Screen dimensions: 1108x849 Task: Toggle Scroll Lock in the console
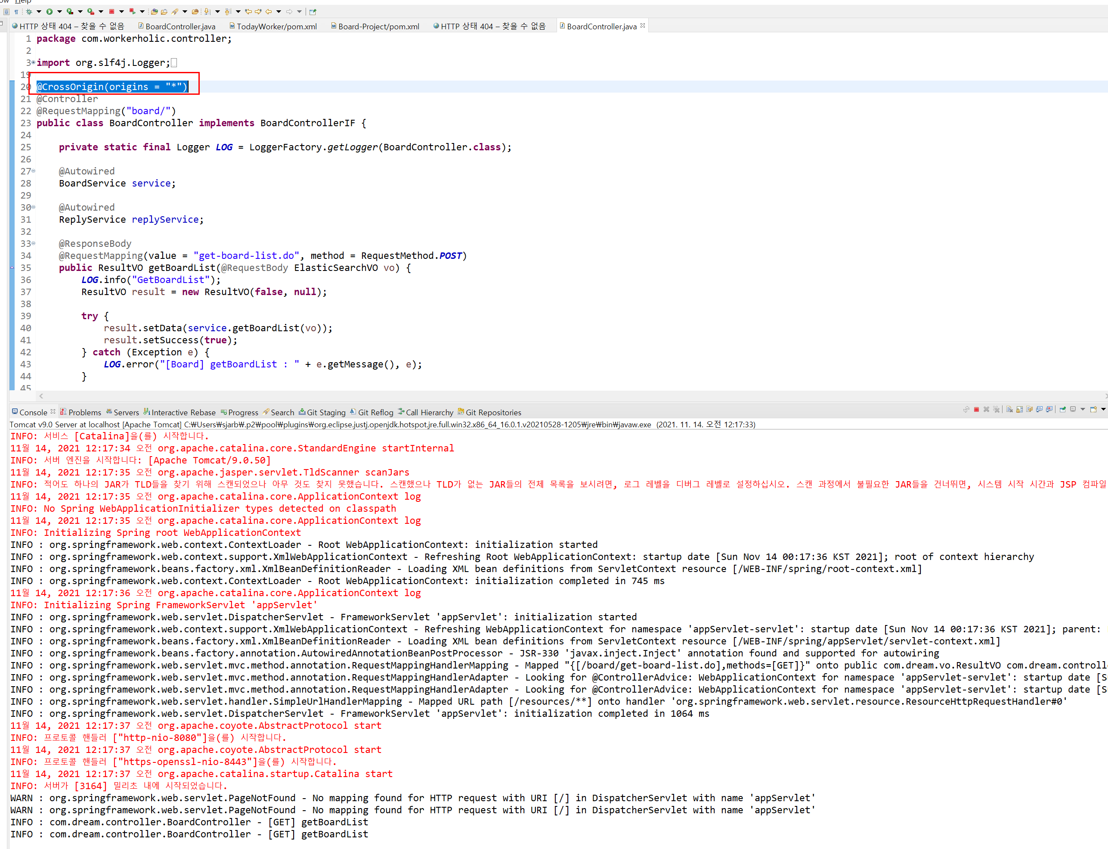pos(1019,409)
